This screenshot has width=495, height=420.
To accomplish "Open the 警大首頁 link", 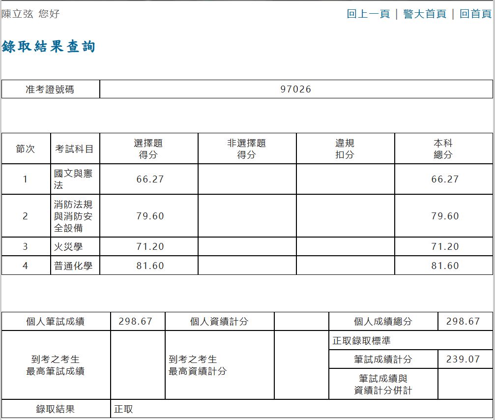I will pos(425,14).
